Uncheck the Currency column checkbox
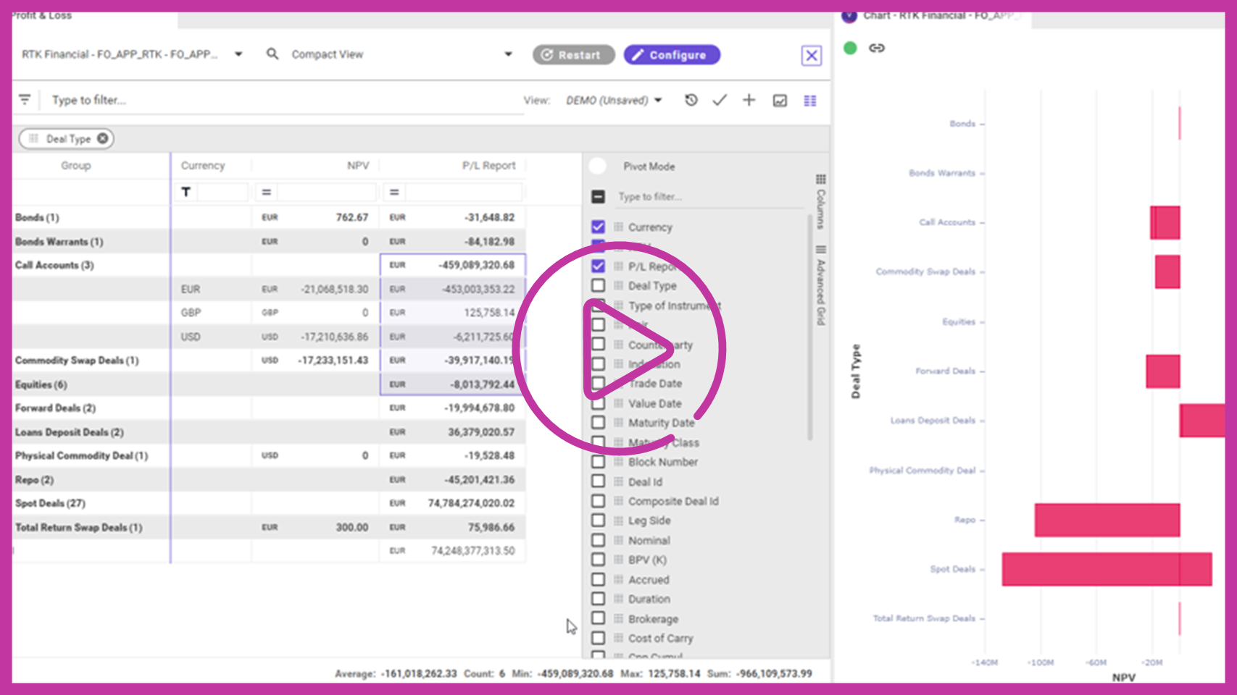This screenshot has width=1237, height=695. click(x=598, y=227)
